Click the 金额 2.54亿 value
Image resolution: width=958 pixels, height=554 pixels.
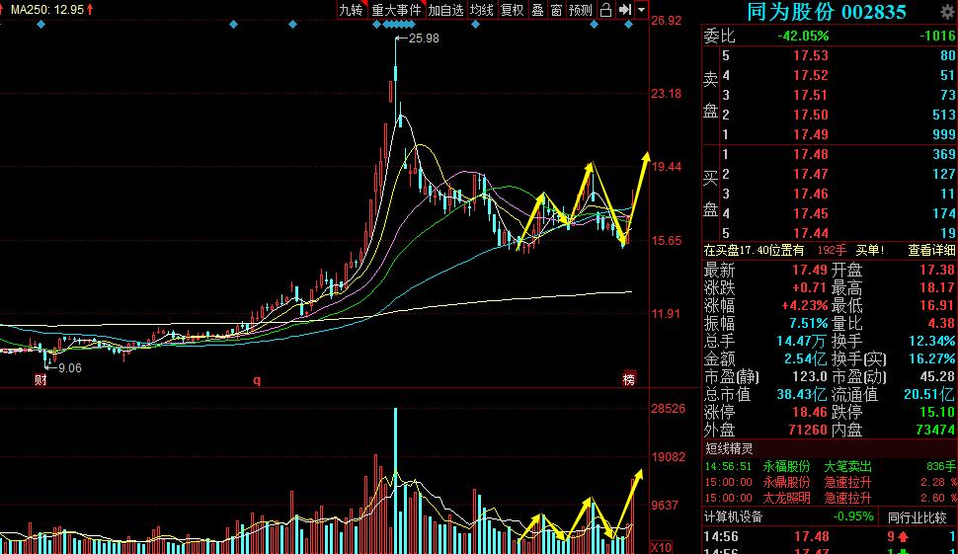[806, 358]
